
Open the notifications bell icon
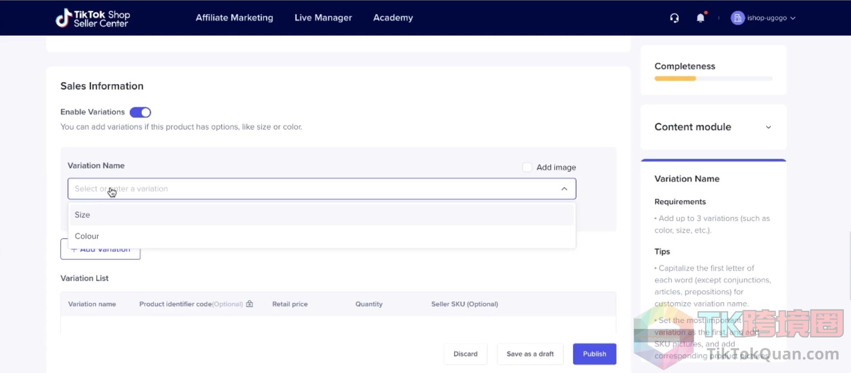tap(701, 18)
